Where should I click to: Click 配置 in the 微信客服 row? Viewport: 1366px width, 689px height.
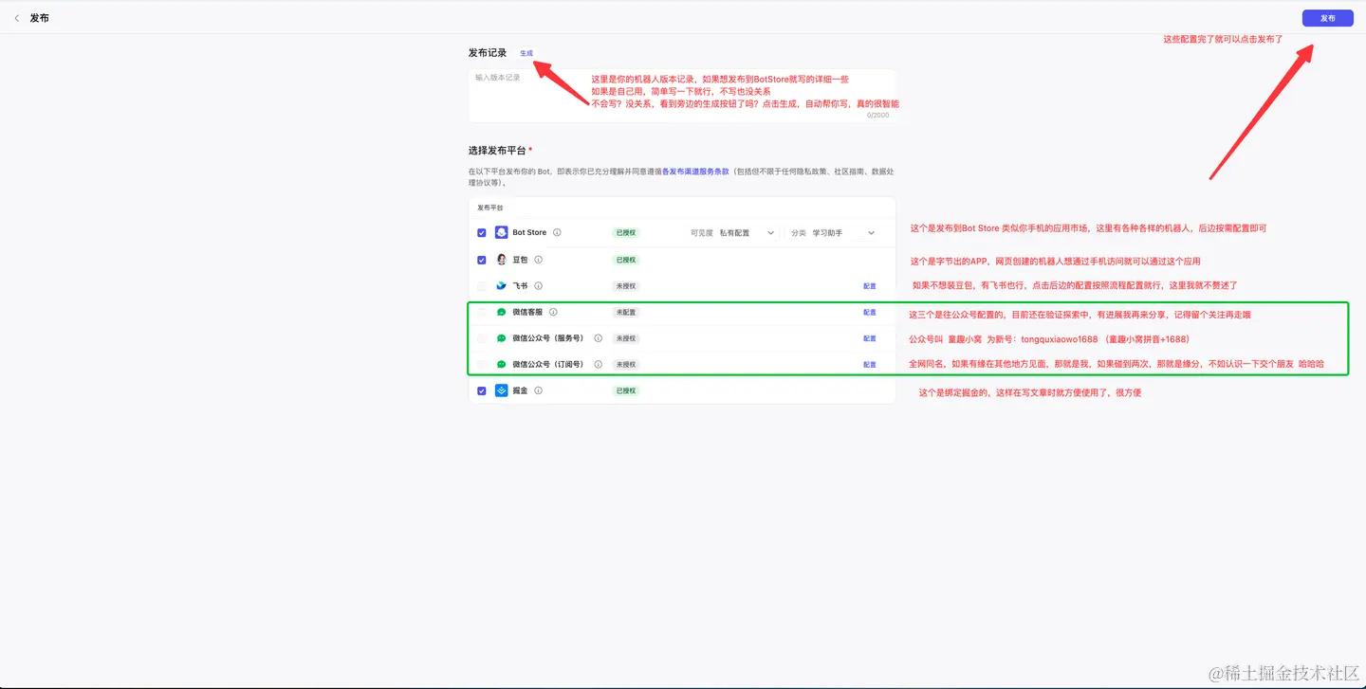pos(870,312)
